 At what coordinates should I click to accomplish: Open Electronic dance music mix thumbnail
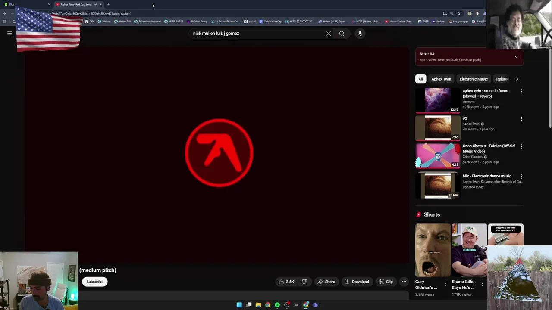tap(438, 186)
